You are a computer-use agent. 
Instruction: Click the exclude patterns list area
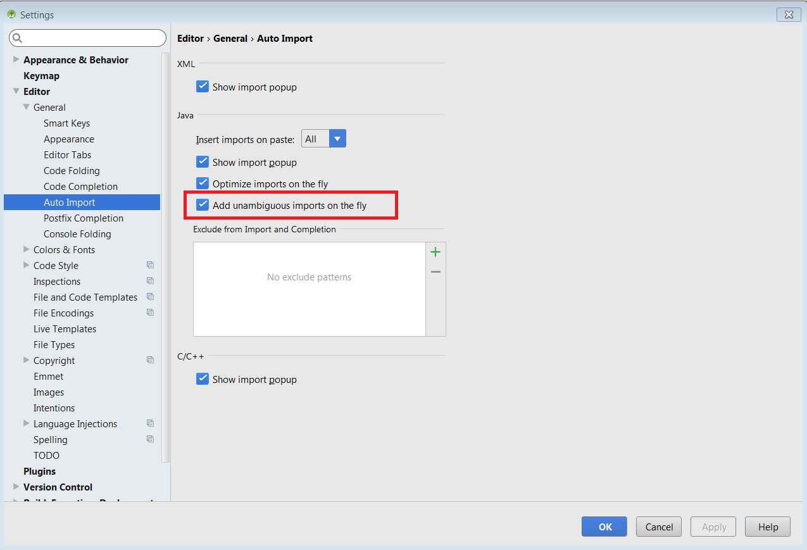(309, 289)
